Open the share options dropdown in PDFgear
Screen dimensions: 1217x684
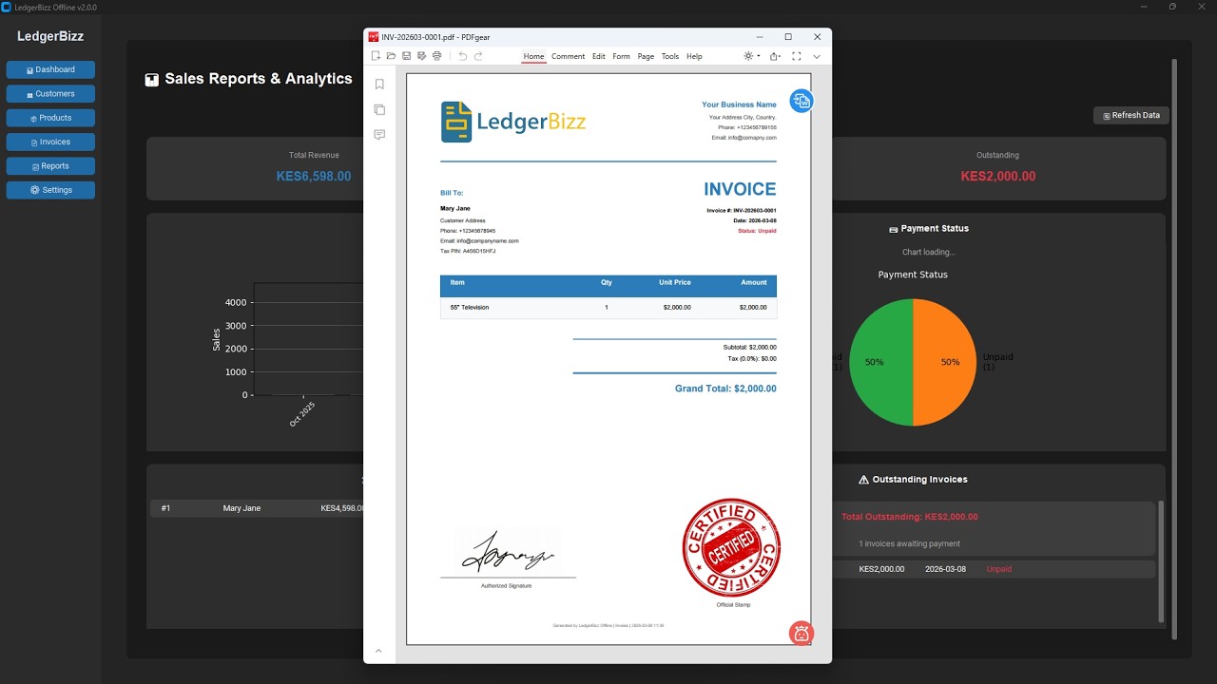[x=777, y=56]
